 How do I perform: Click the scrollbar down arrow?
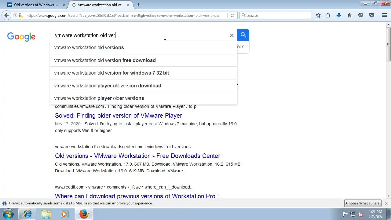(388, 196)
